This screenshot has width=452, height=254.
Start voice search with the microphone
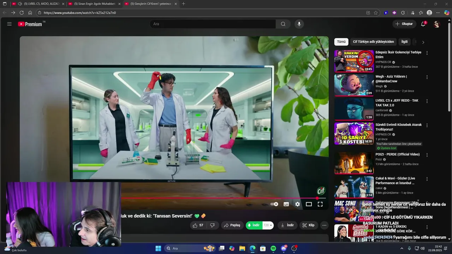point(299,24)
